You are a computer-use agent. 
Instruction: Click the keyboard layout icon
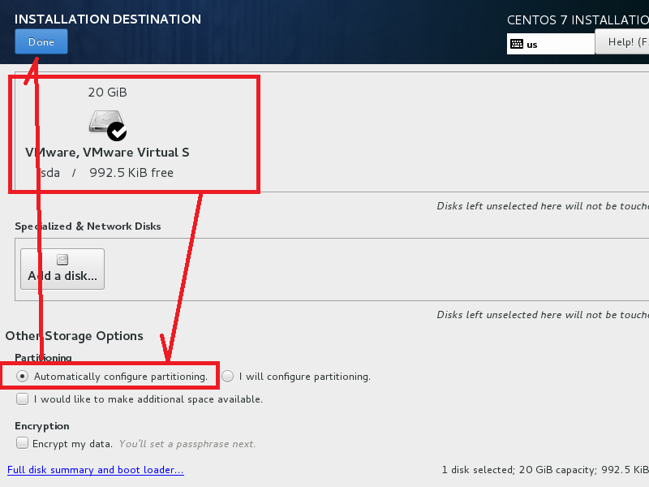click(517, 44)
